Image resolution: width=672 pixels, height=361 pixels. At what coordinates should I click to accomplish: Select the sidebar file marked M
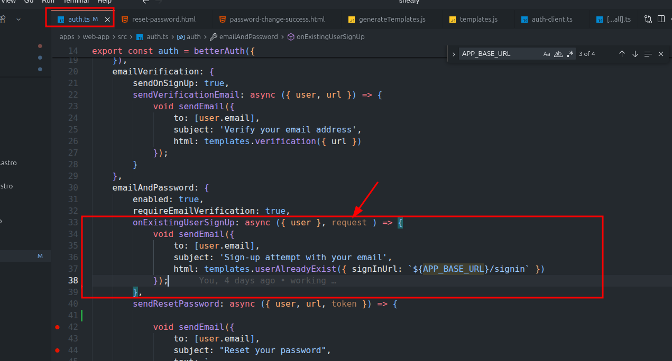(25, 256)
